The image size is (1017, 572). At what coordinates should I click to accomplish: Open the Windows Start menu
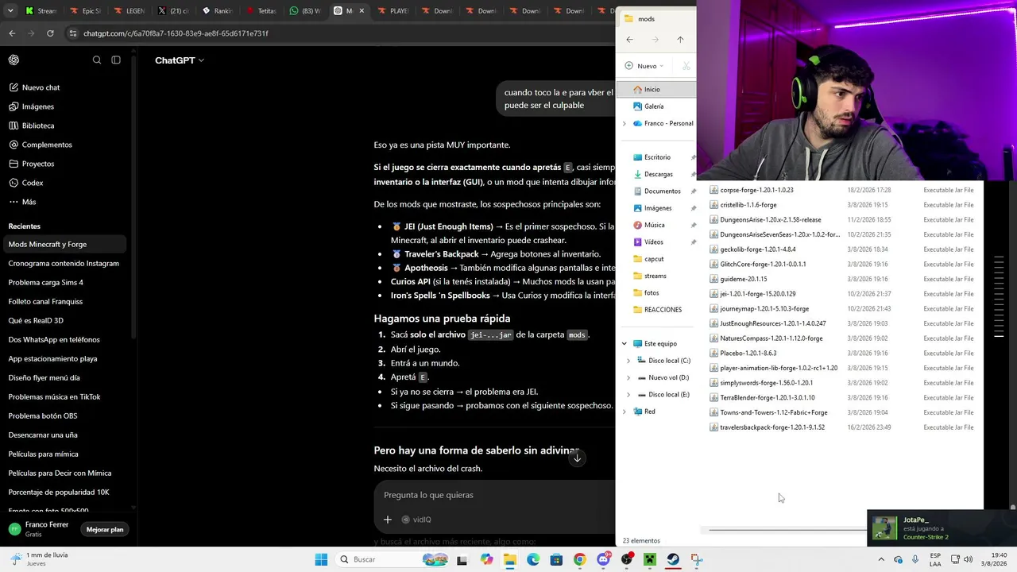(321, 559)
